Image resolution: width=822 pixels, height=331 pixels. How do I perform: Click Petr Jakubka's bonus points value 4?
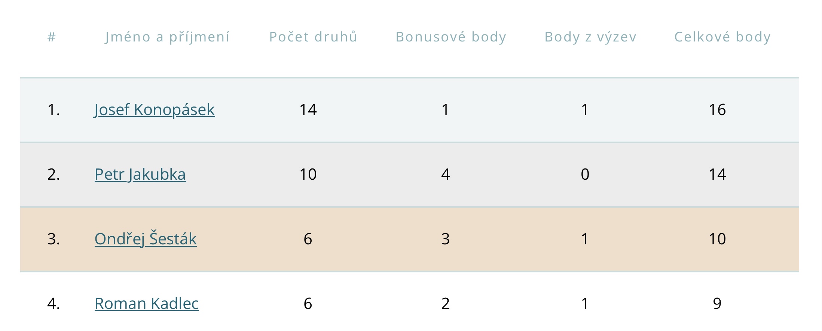(445, 174)
